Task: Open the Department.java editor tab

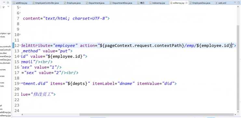Action: tap(95, 3)
